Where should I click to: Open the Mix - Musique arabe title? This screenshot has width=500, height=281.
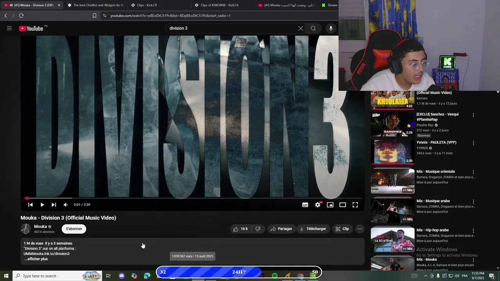coord(433,201)
